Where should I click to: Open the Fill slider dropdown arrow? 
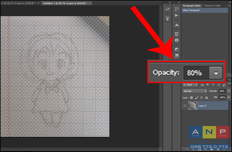pyautogui.click(x=229, y=97)
